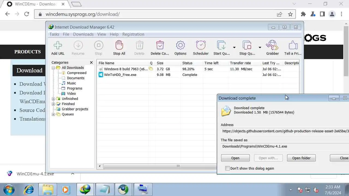Open the Help menu
349x196 pixels.
point(114,34)
